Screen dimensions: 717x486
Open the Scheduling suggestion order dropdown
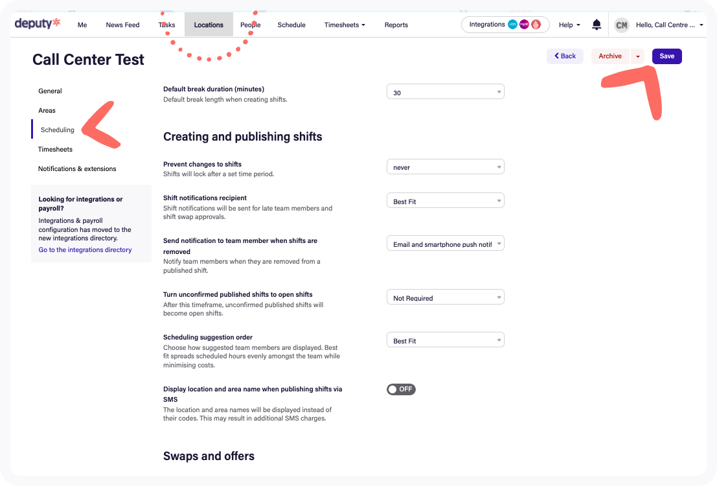[446, 340]
